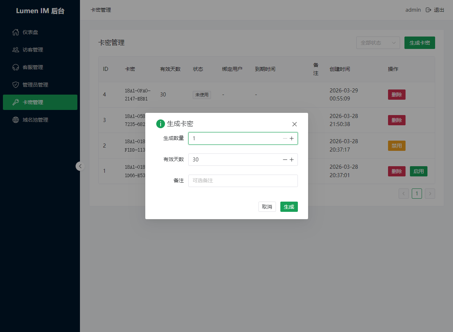This screenshot has width=453, height=332.
Task: Go to next page in pagination
Action: [x=430, y=194]
